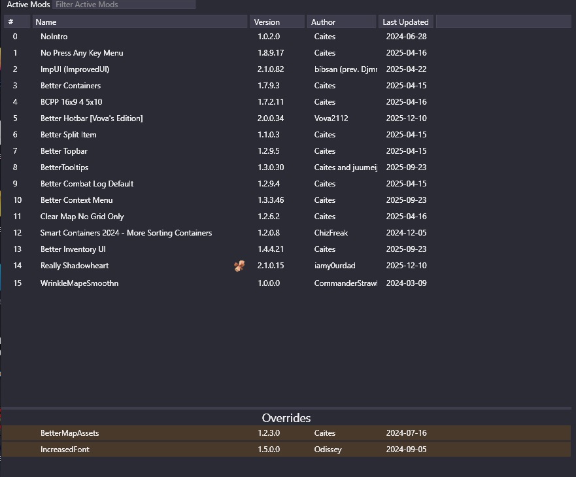Click the Filter Active Mods input field

[x=124, y=5]
